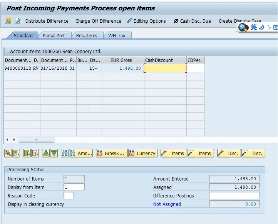Click the Sogou input method logo

pyautogui.click(x=243, y=27)
